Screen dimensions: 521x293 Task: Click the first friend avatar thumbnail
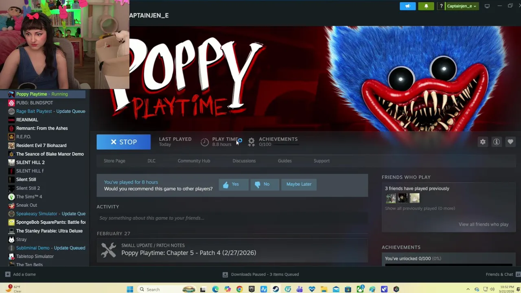[391, 198]
